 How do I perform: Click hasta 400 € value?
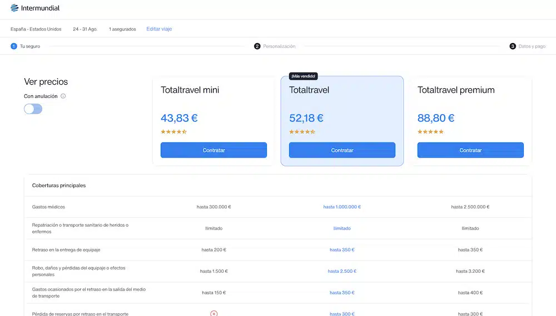pos(470,293)
